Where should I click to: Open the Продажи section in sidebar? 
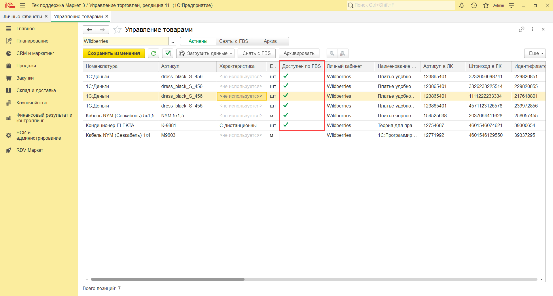click(x=26, y=66)
